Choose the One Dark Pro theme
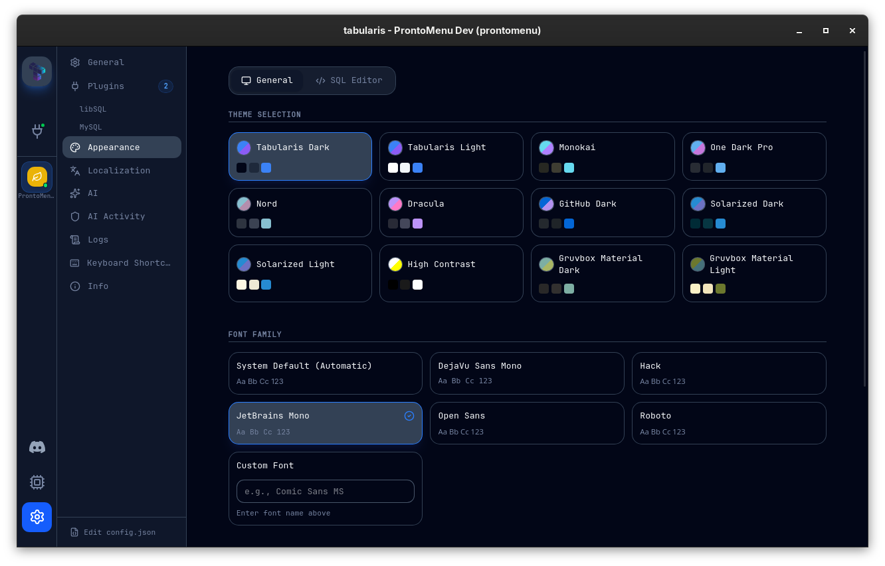Viewport: 885px width, 566px height. pyautogui.click(x=754, y=157)
